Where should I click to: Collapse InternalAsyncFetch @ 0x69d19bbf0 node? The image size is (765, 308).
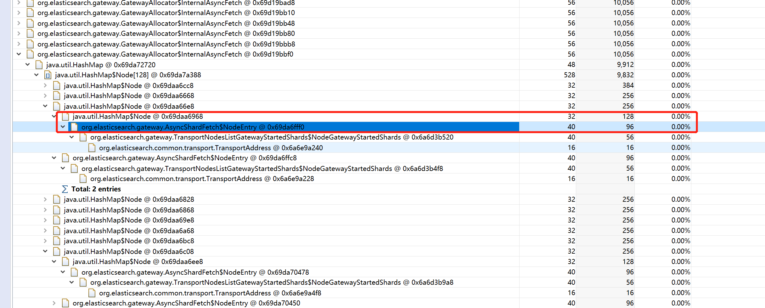point(19,54)
